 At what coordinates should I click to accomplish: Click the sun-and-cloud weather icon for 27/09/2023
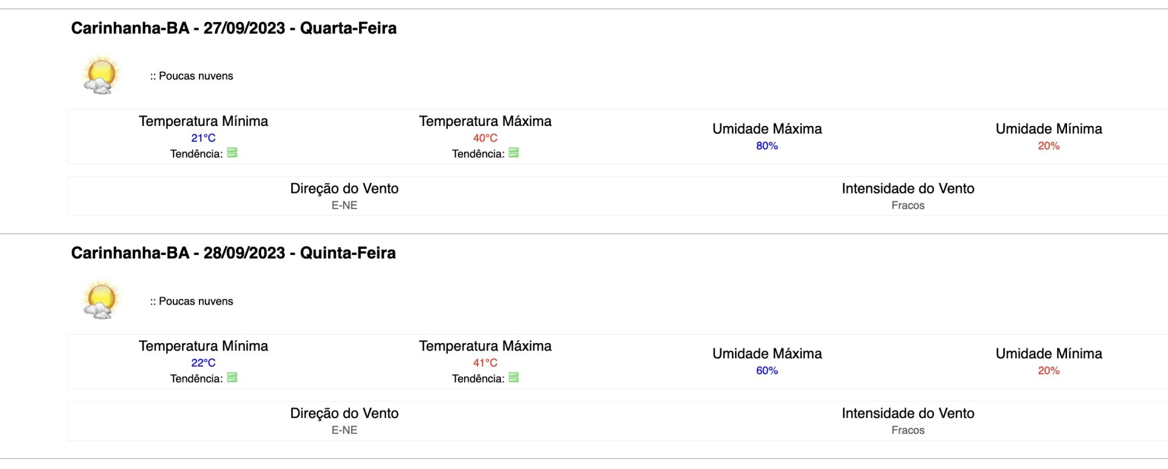point(102,75)
